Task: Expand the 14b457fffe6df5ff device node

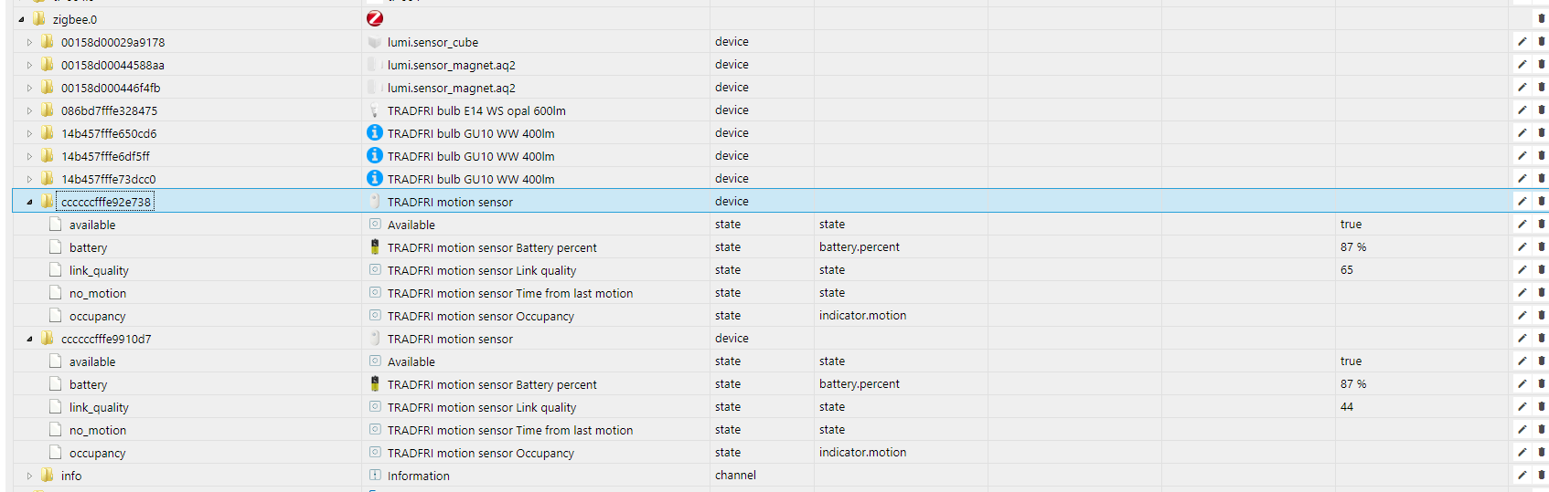Action: (x=29, y=156)
